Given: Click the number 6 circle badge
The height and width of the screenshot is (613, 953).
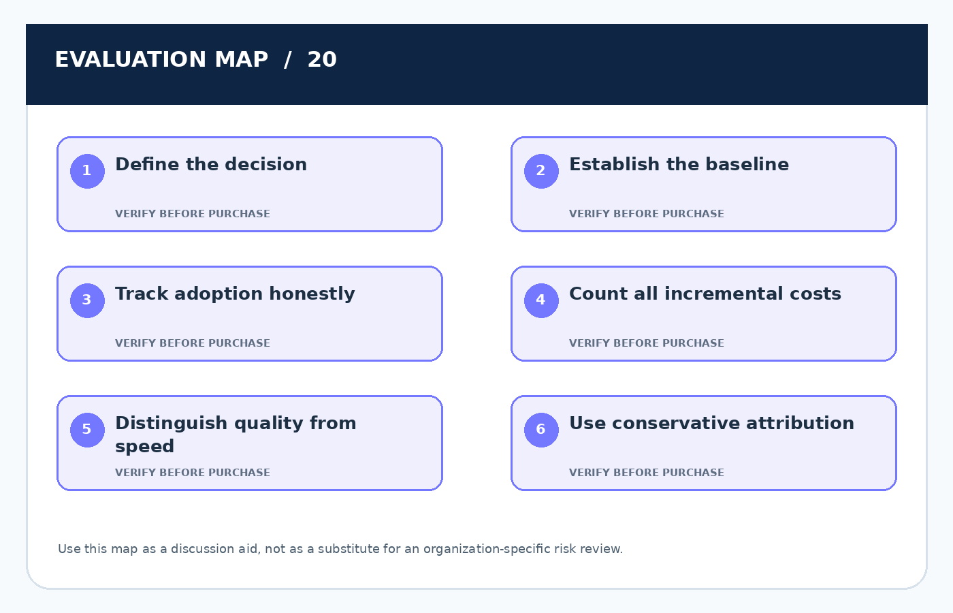Looking at the screenshot, I should tap(541, 430).
